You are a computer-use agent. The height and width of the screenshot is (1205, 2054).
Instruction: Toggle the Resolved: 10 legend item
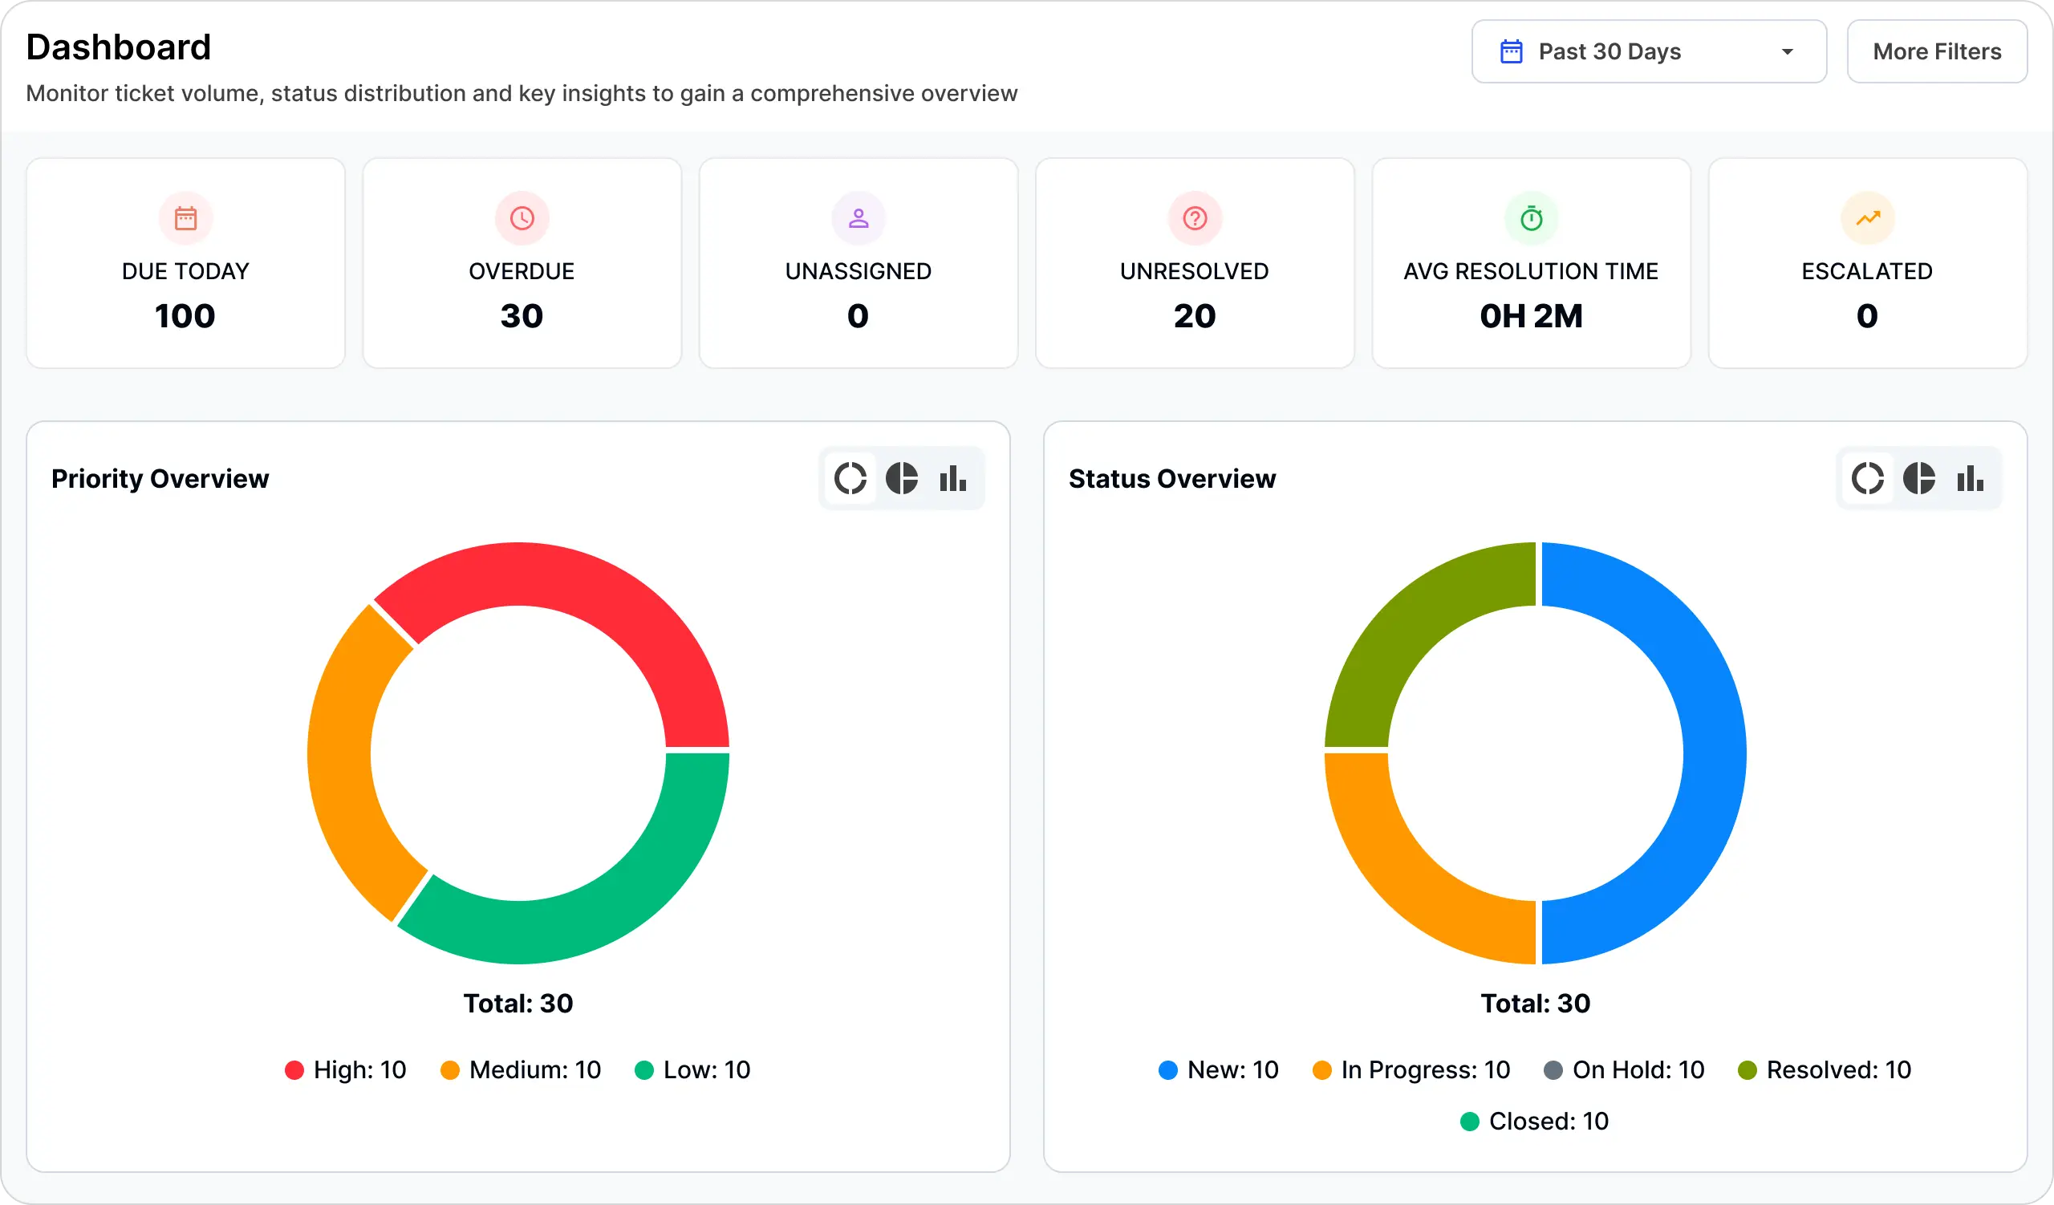(1825, 1069)
